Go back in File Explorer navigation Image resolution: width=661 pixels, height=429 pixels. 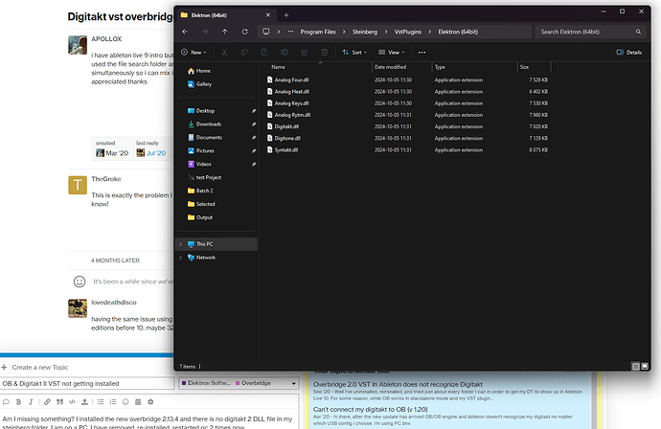click(185, 32)
